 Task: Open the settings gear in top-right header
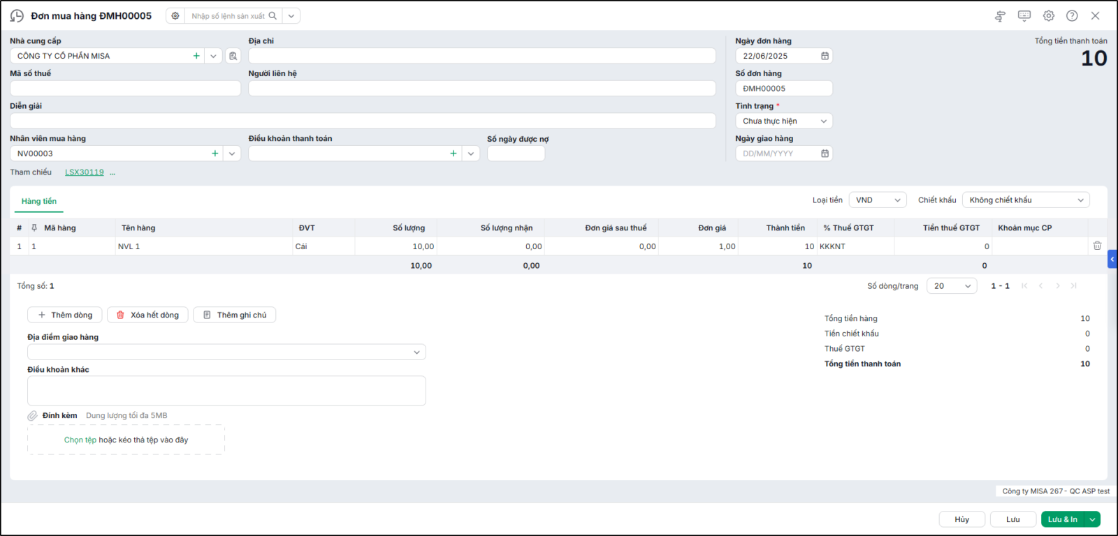click(1049, 16)
